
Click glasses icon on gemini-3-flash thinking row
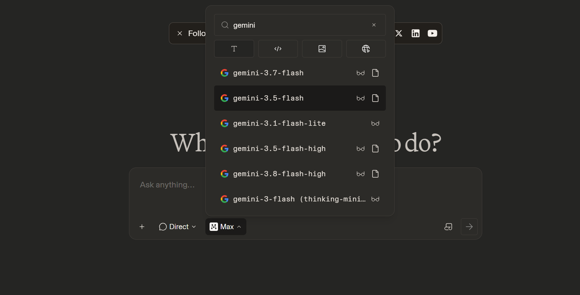(x=375, y=199)
